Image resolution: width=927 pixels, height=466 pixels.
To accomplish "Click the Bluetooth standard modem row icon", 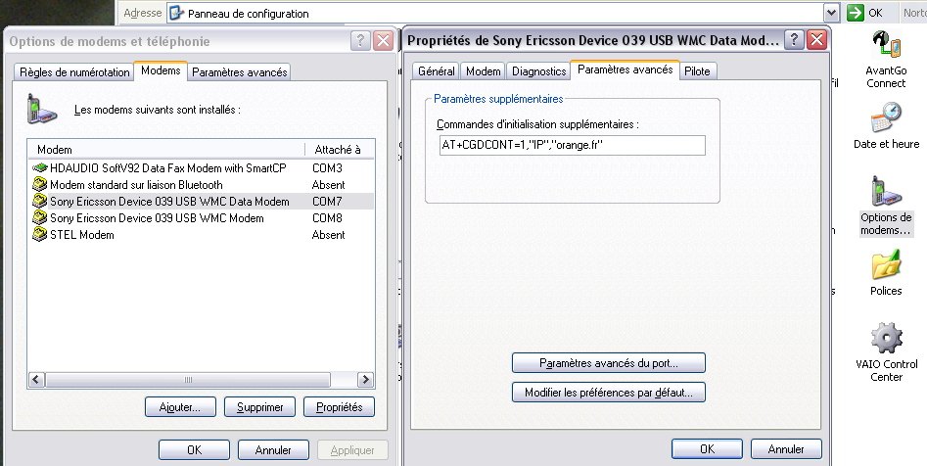I will 39,184.
